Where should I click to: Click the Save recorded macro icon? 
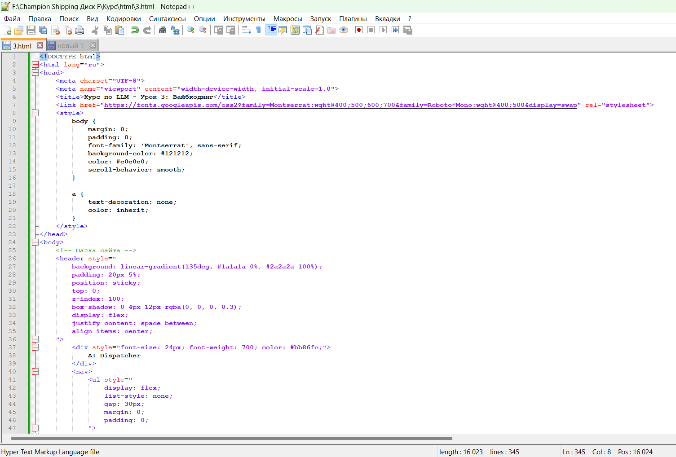(x=408, y=30)
